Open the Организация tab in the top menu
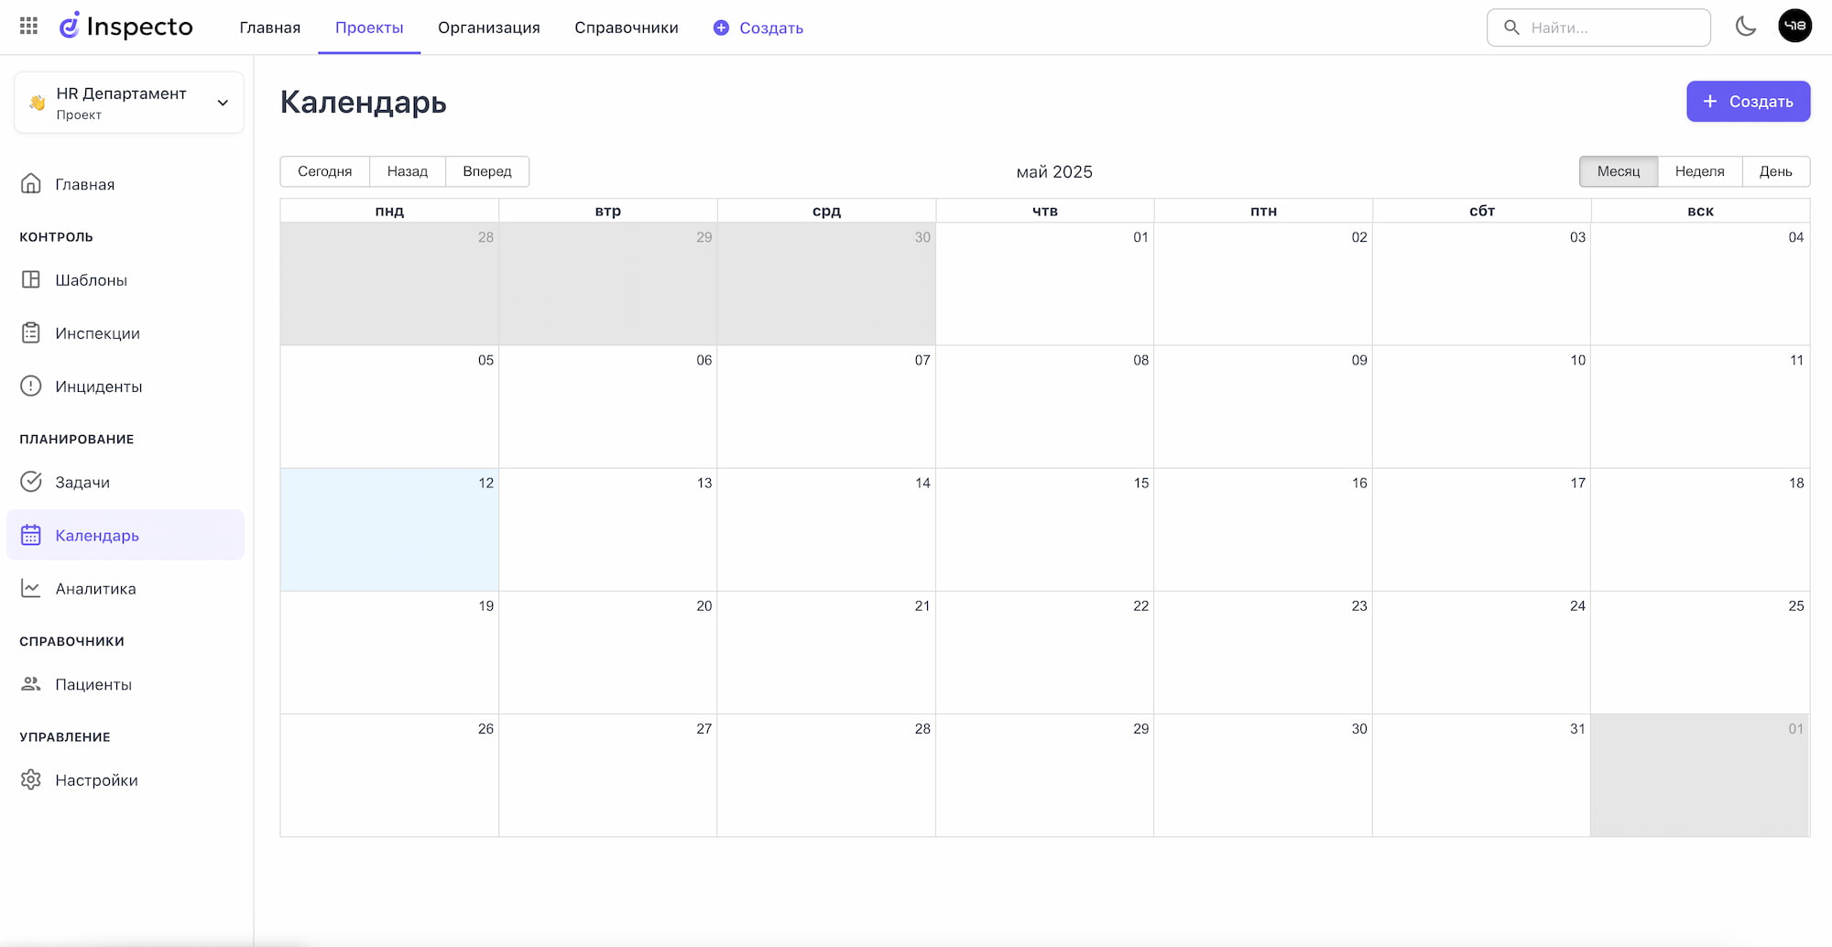This screenshot has width=1832, height=947. coord(488,27)
